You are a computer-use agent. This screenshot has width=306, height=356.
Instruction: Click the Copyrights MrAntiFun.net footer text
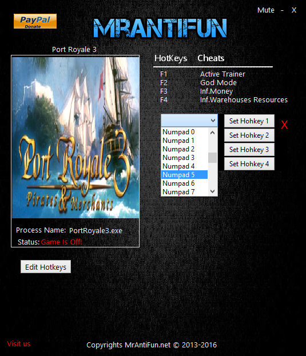click(x=152, y=345)
